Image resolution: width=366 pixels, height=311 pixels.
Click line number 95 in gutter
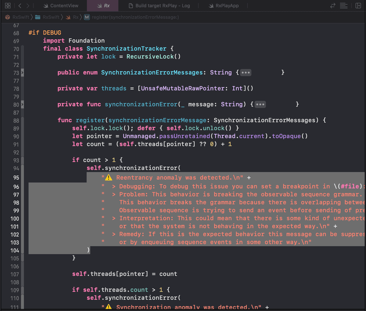[x=16, y=177]
